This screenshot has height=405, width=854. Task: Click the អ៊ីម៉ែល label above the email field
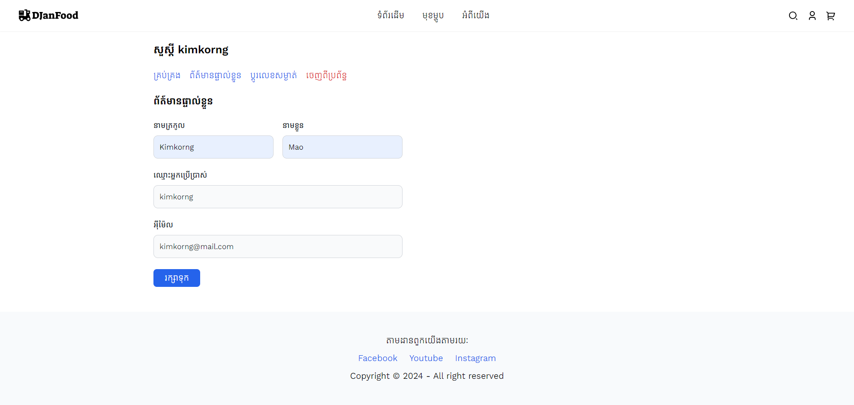click(163, 225)
